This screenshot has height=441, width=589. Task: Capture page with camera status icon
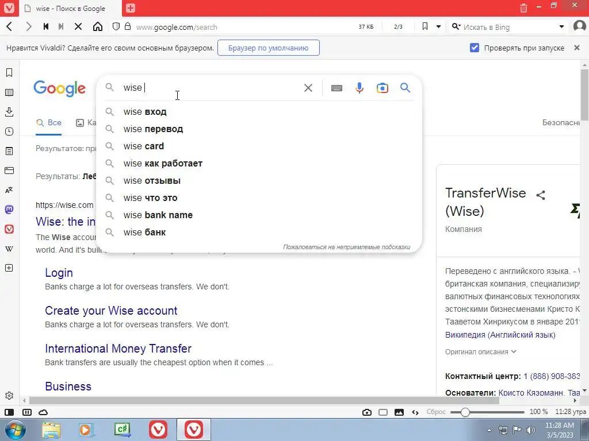tap(367, 412)
